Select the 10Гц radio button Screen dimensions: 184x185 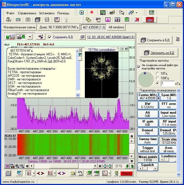(157, 74)
